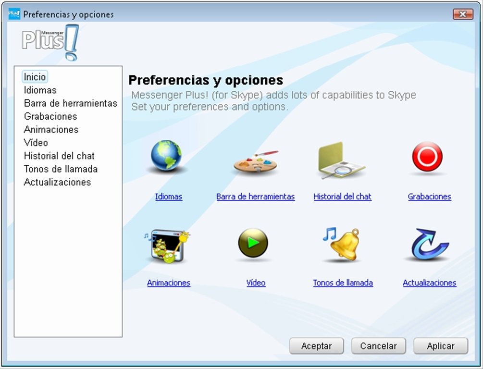Click the Plus! title bar app icon
This screenshot has height=369, width=483.
pos(14,14)
